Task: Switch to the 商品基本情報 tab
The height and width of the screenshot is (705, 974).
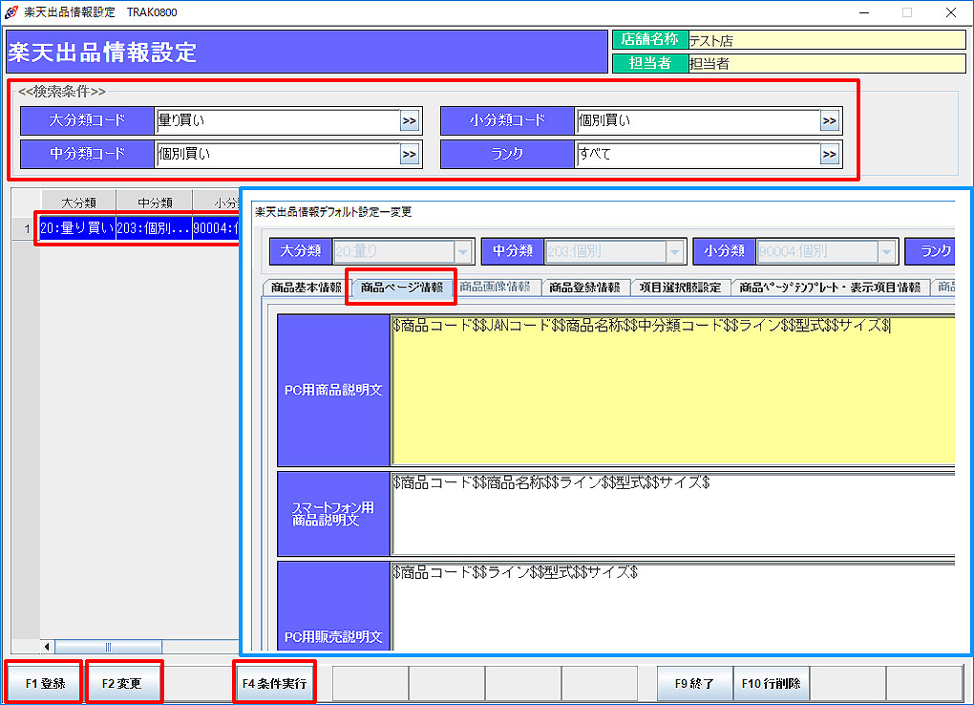Action: tap(306, 287)
